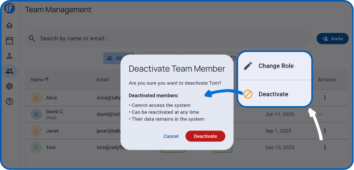354x170 pixels.
Task: Click the Team Management page title
Action: pyautogui.click(x=58, y=10)
